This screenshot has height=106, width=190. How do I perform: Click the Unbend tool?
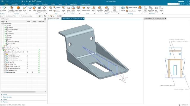57,7
